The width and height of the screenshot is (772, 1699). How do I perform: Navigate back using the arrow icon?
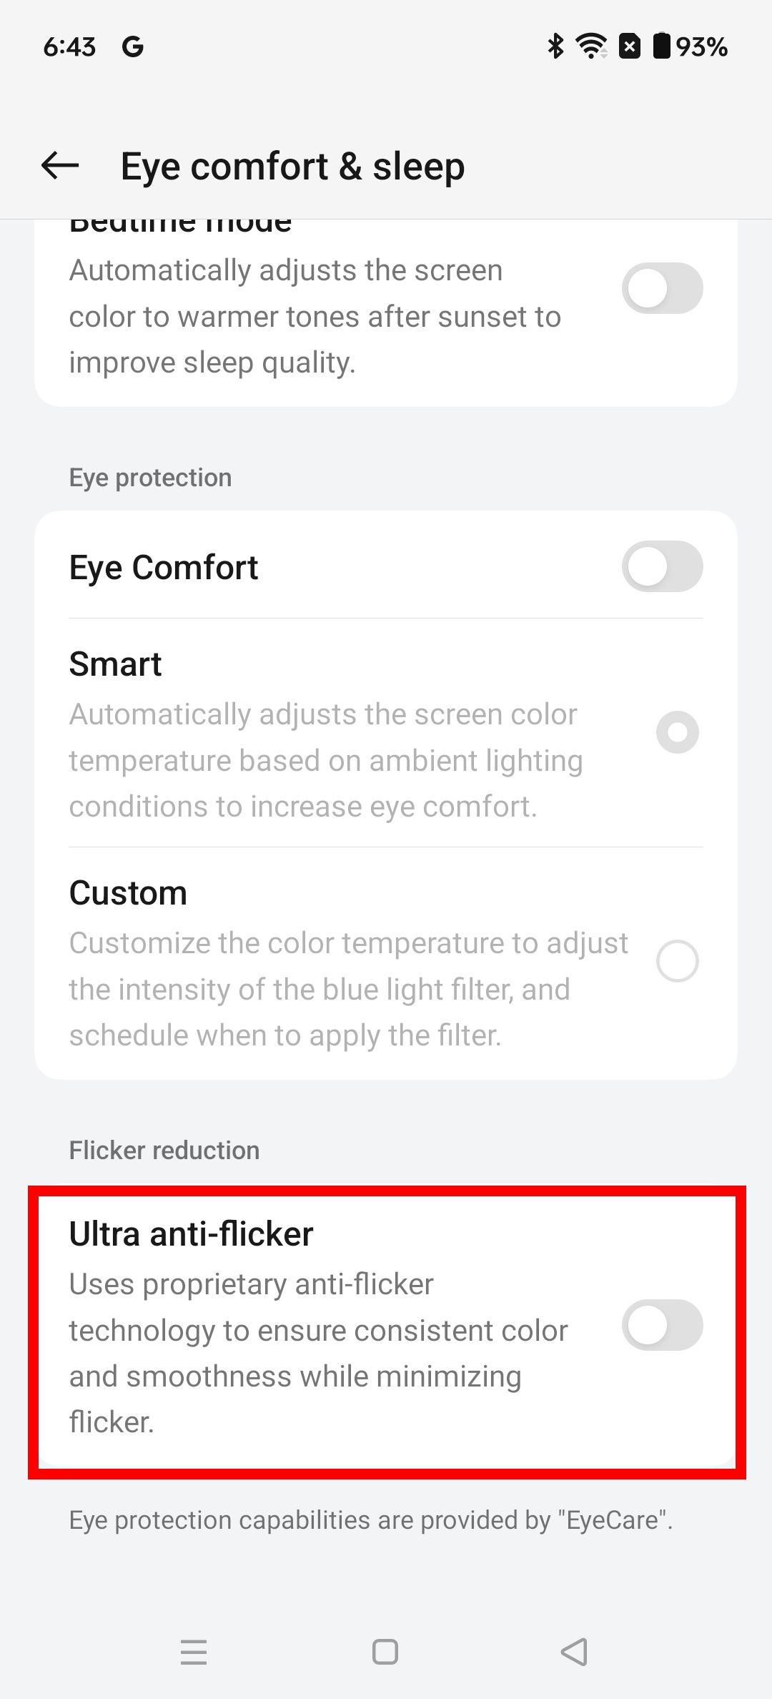(x=60, y=165)
